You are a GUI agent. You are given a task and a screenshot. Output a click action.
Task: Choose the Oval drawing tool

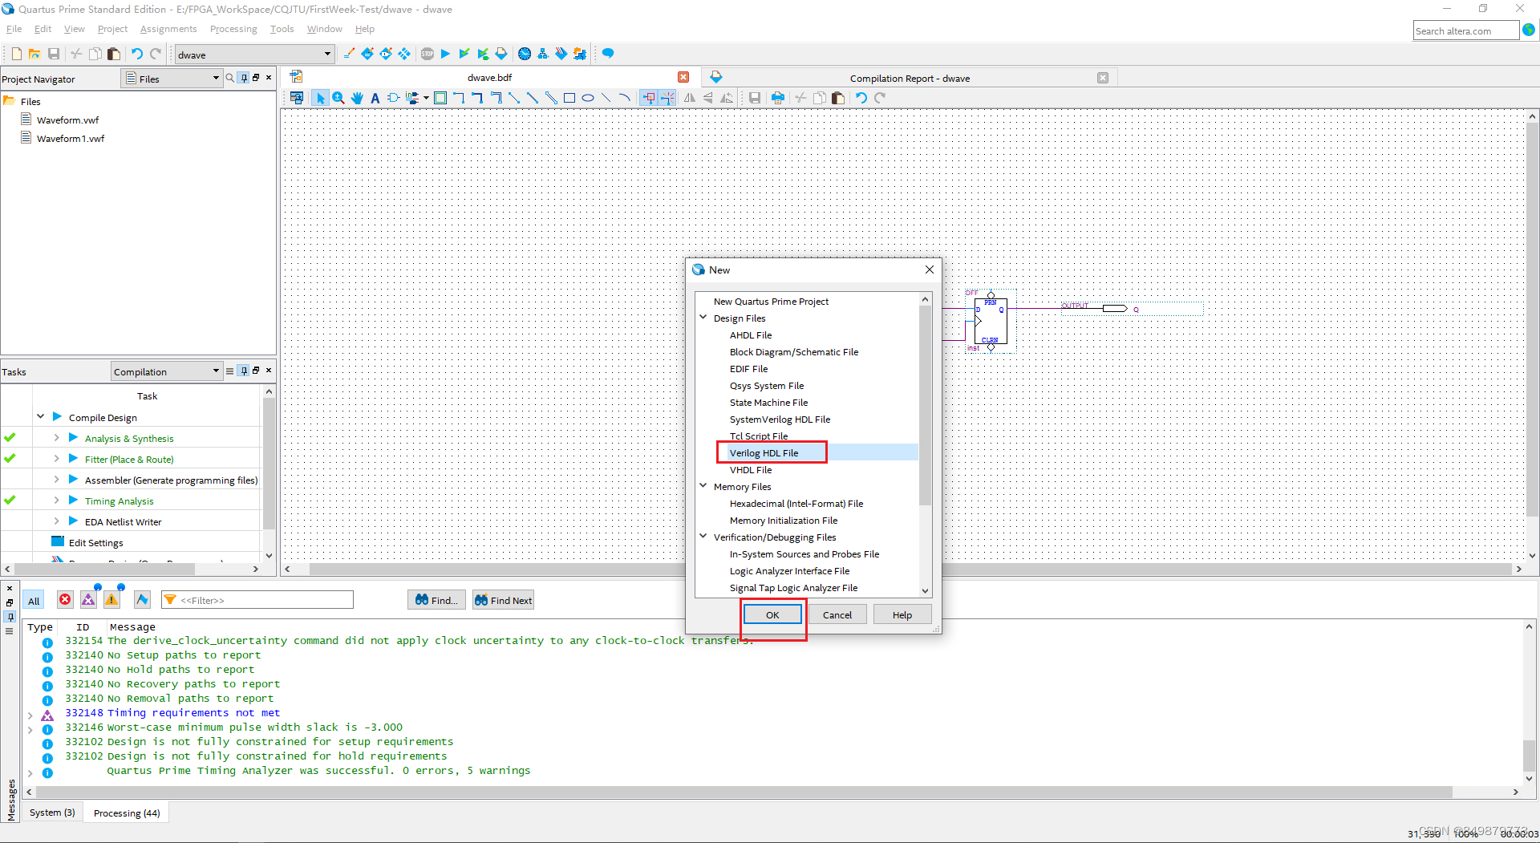[x=588, y=98]
